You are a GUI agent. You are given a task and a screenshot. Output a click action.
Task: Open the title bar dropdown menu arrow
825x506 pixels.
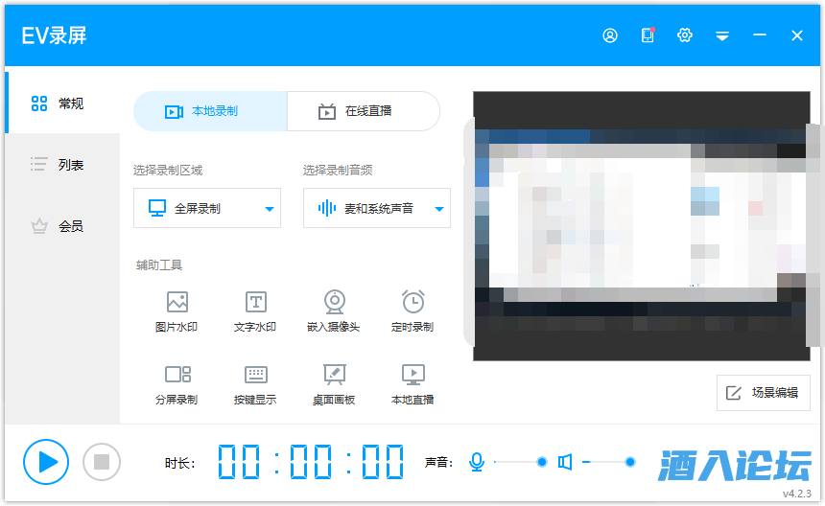point(722,35)
